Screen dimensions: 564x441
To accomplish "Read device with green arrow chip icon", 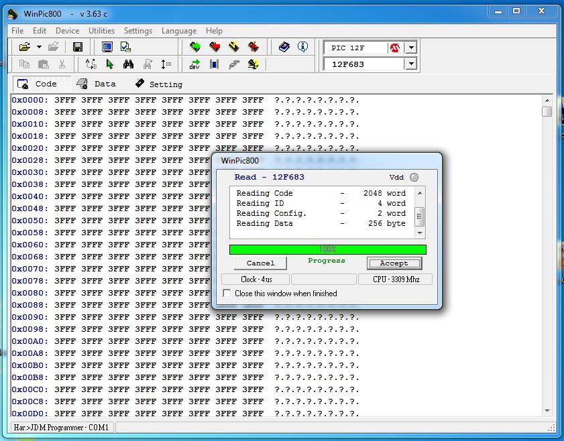I will coord(195,47).
